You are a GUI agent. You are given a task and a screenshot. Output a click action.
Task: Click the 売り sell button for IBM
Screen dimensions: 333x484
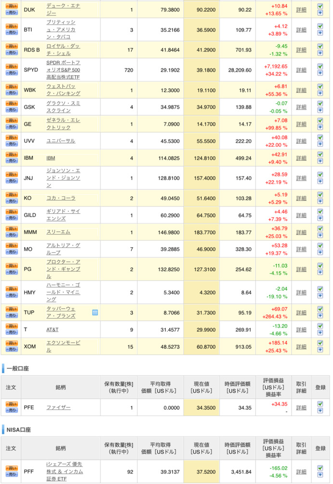[x=12, y=161]
